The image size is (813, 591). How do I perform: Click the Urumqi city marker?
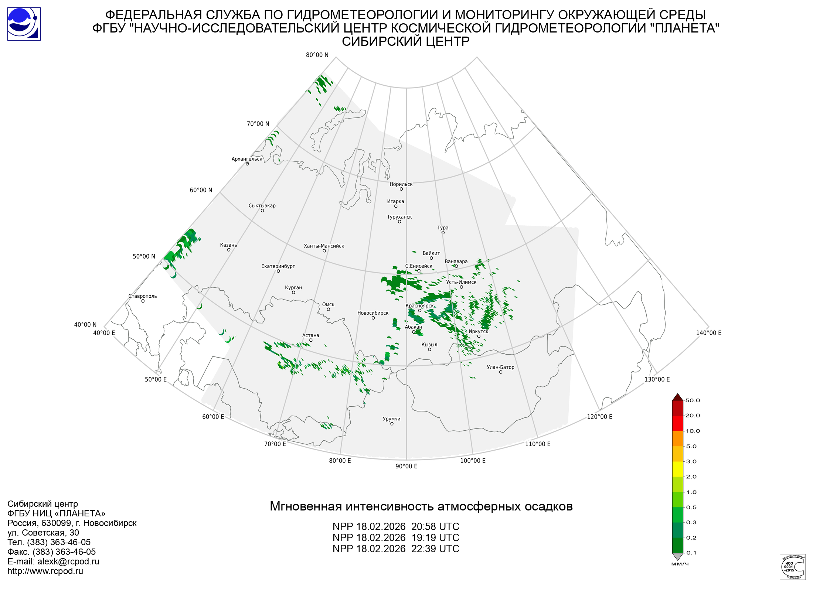(392, 424)
